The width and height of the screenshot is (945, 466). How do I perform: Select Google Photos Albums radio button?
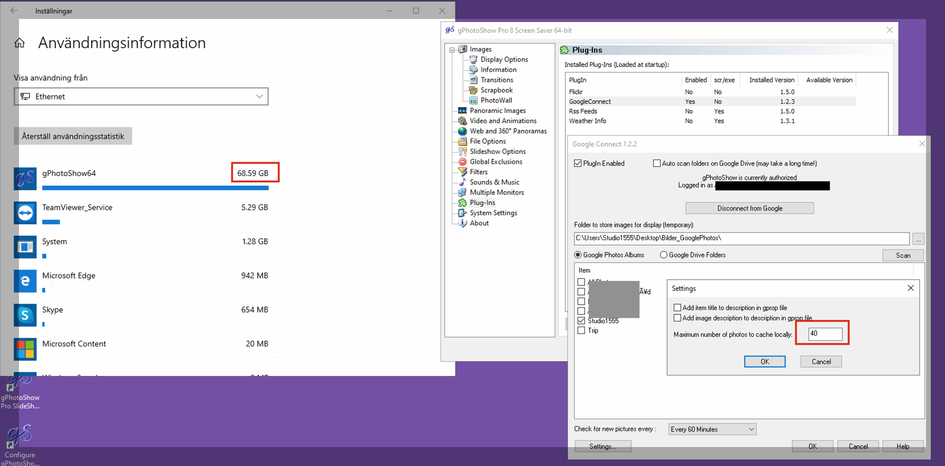pyautogui.click(x=578, y=255)
